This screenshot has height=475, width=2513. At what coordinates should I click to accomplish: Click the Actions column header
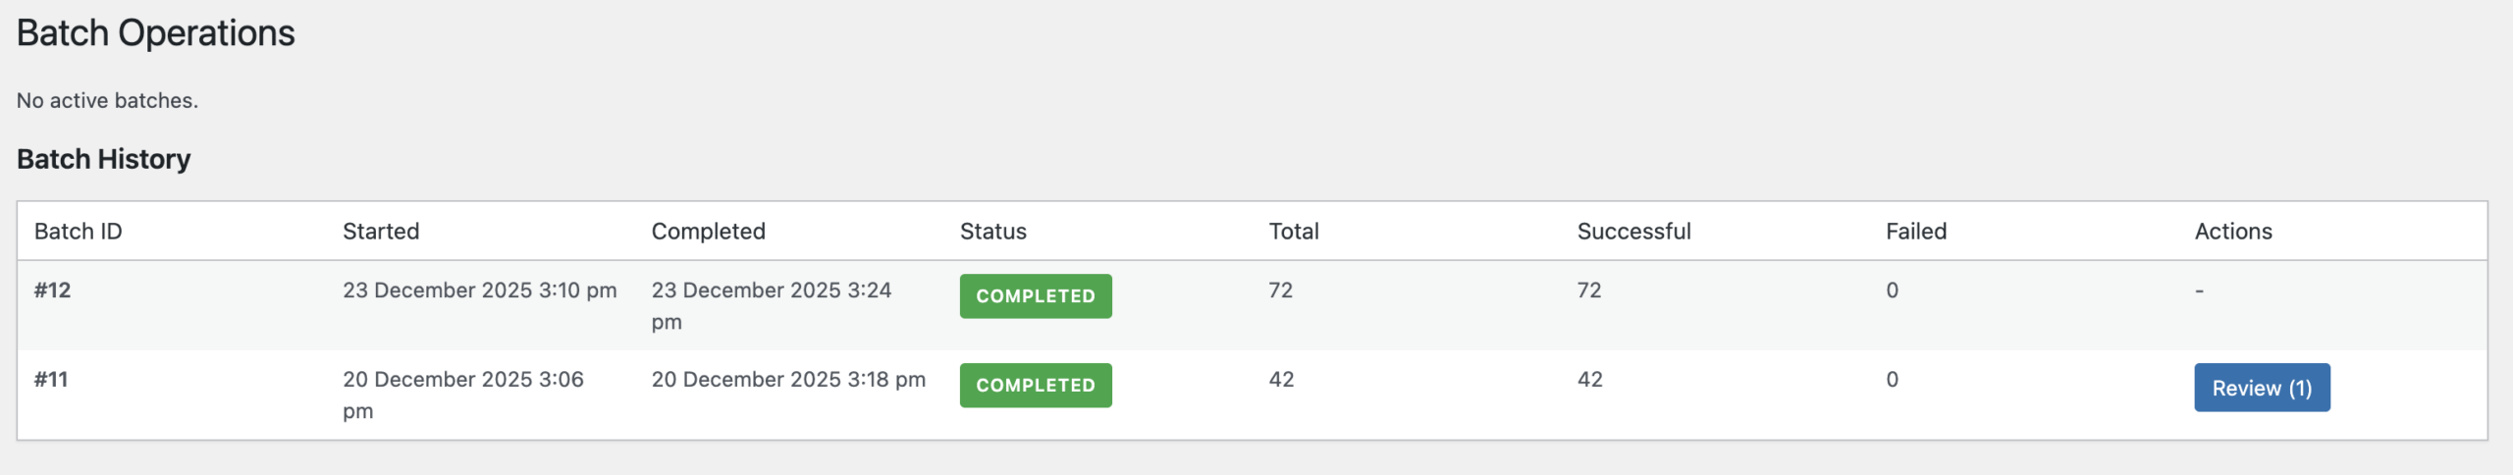click(x=2232, y=232)
